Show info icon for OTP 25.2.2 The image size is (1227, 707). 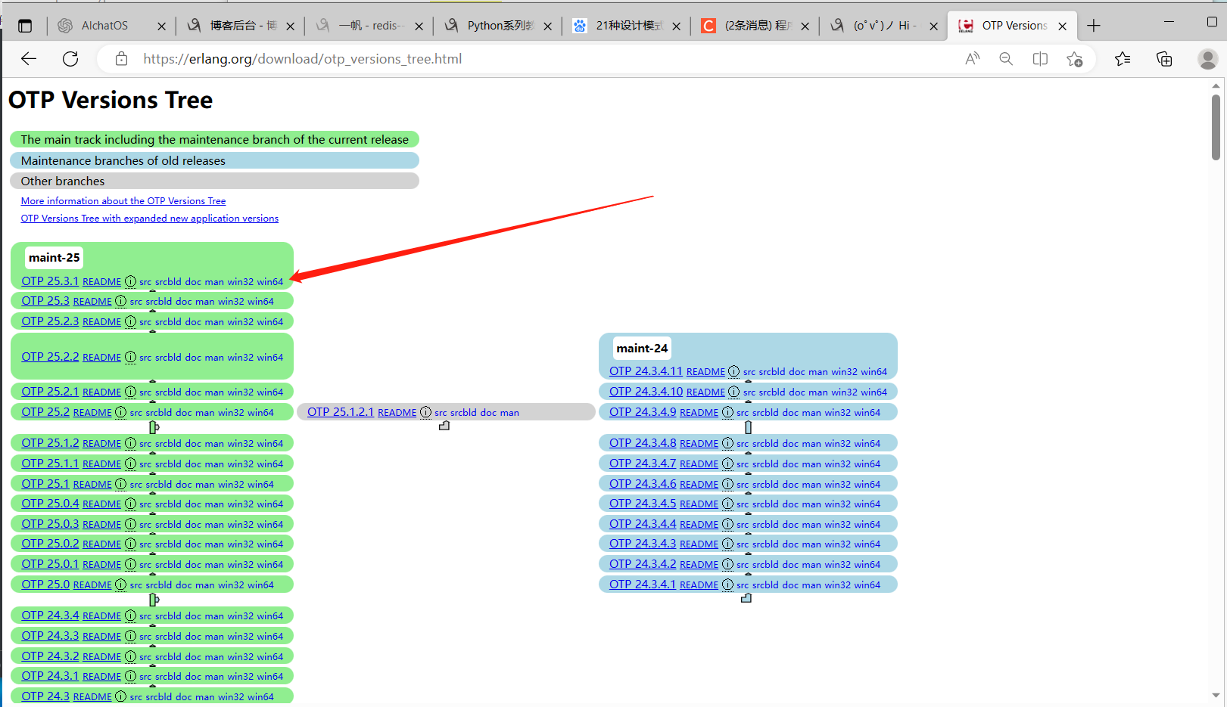pos(130,357)
